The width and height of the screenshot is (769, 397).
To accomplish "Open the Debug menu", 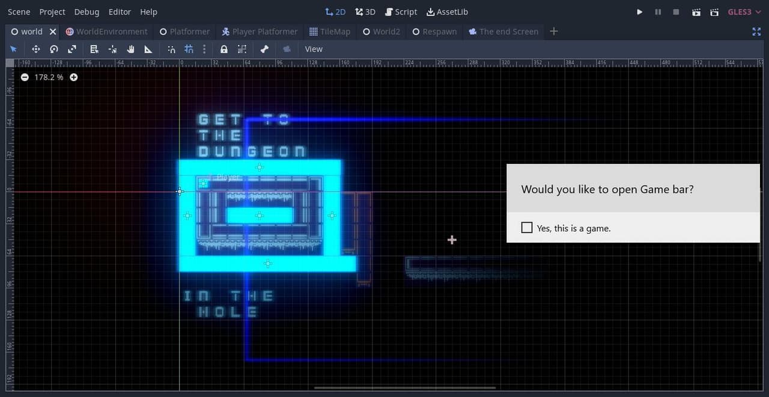I will pyautogui.click(x=87, y=12).
